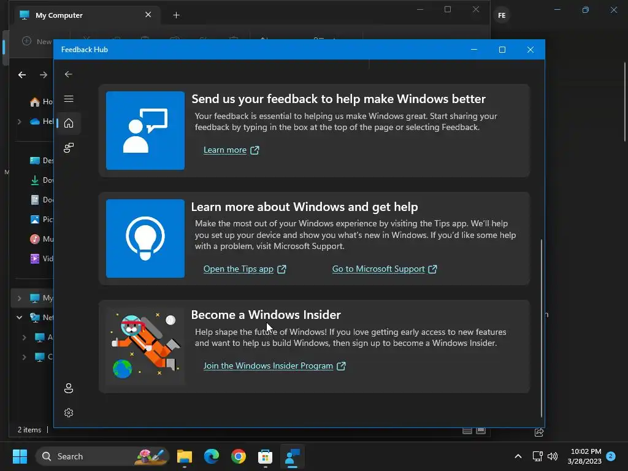Image resolution: width=628 pixels, height=471 pixels.
Task: Show hidden system tray icons
Action: pos(518,456)
